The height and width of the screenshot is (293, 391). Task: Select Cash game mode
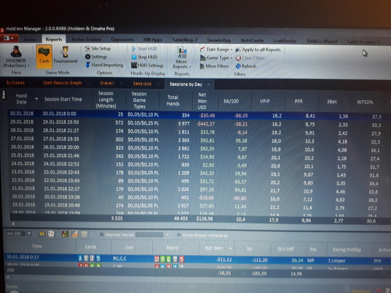click(x=44, y=56)
